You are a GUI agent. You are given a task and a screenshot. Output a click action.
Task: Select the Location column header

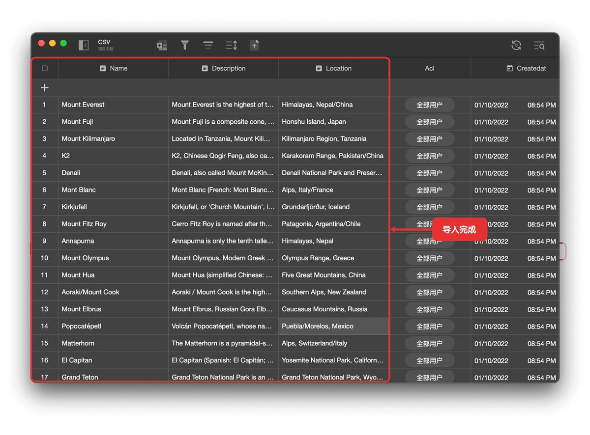[x=333, y=68]
